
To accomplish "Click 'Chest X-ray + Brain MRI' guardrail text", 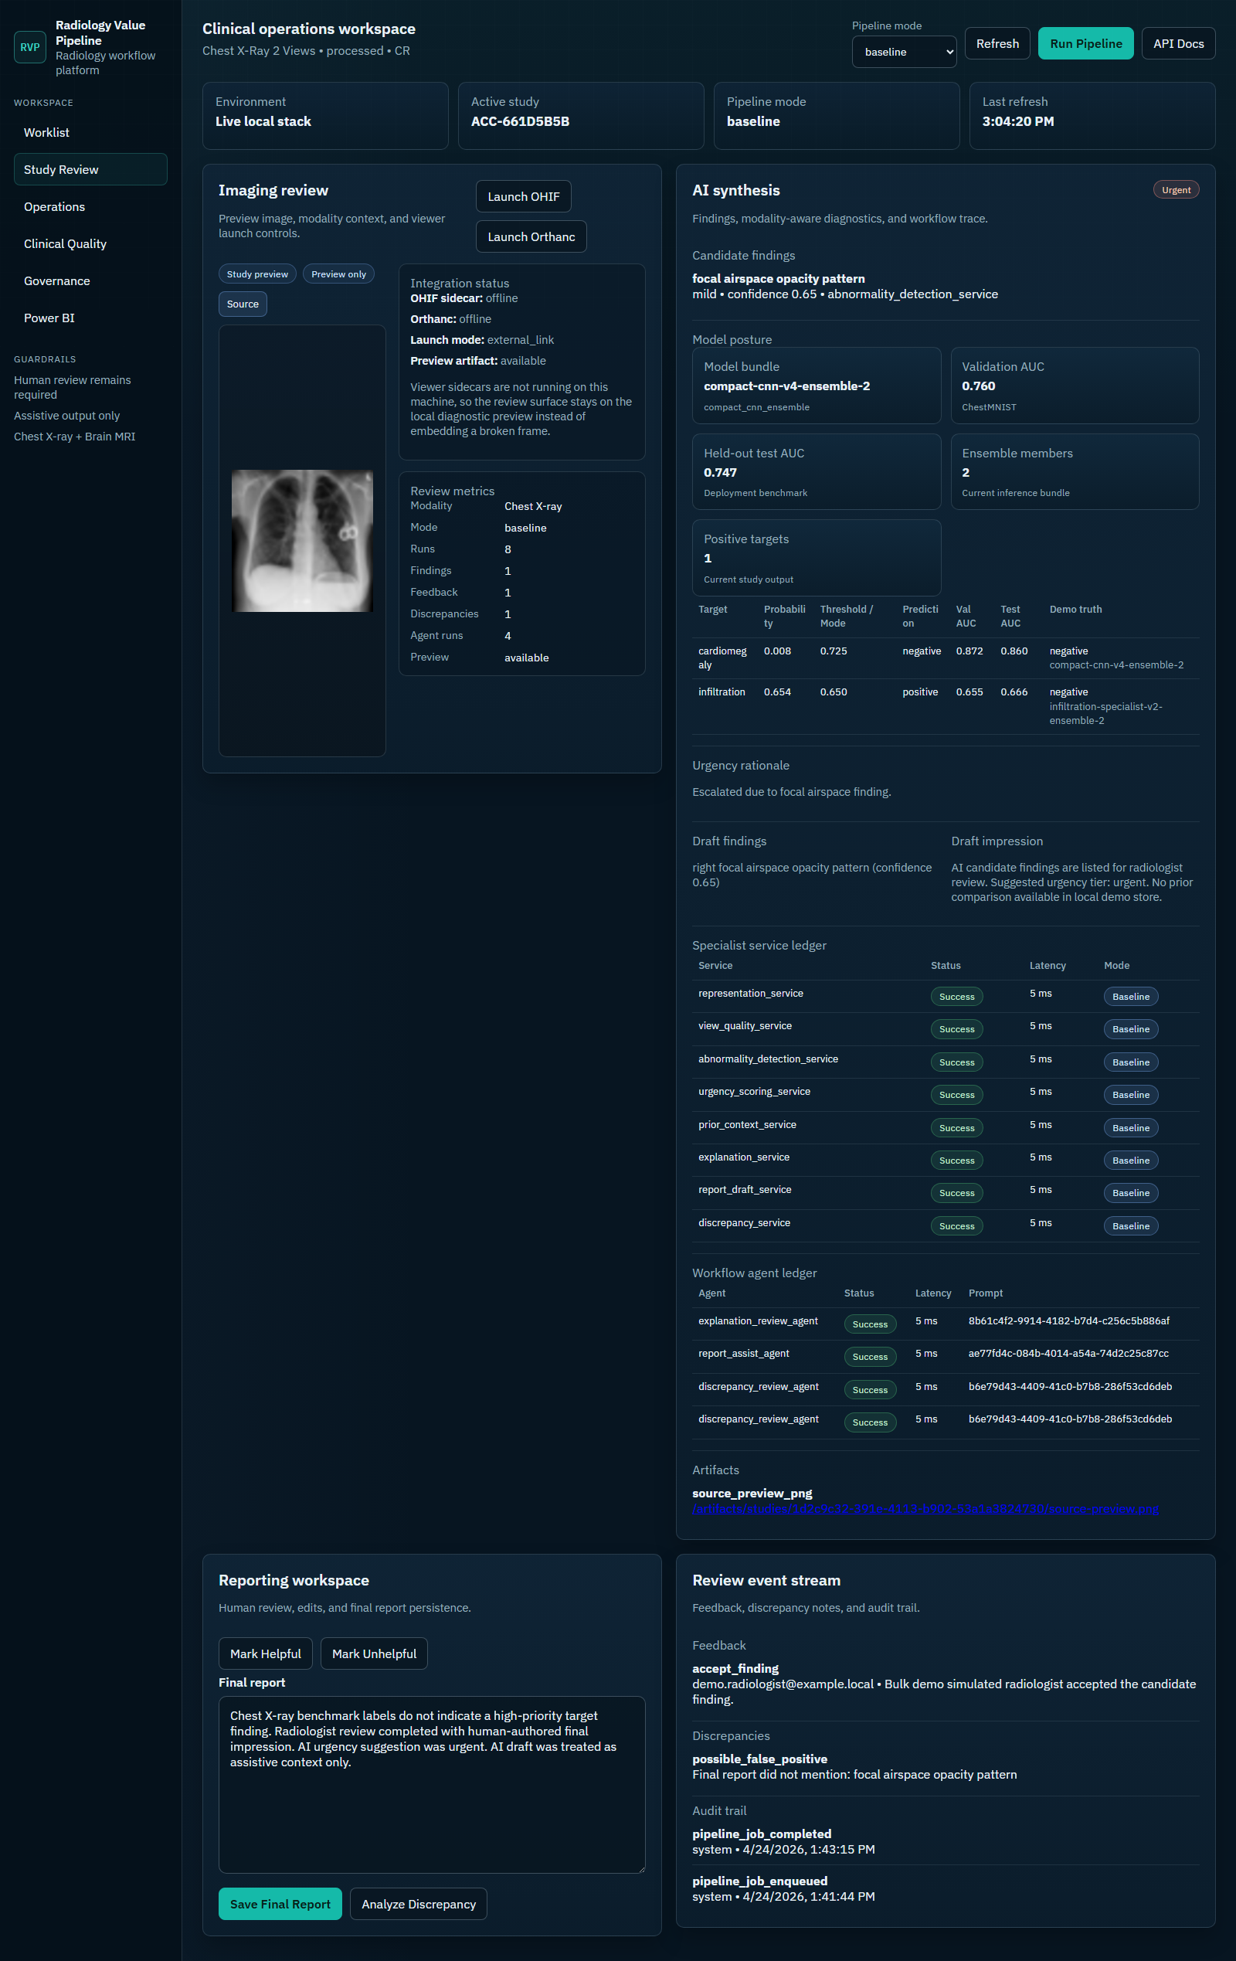I will (x=75, y=437).
